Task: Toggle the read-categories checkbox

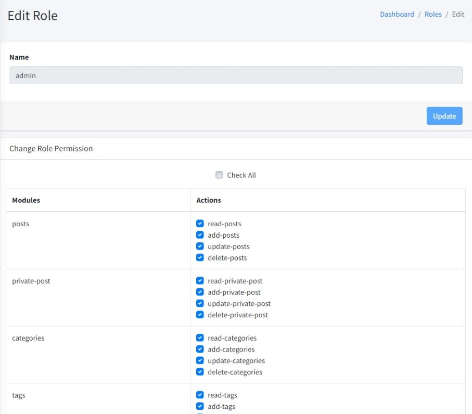Action: point(200,338)
